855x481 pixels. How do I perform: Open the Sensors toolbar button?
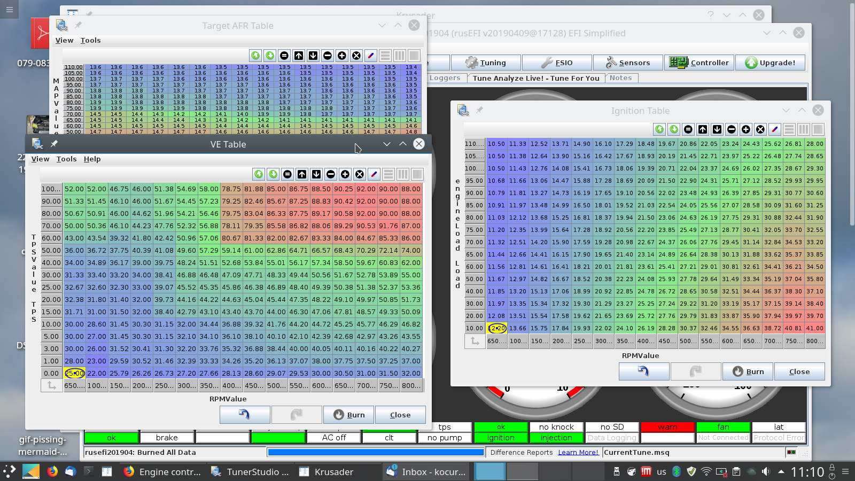628,63
